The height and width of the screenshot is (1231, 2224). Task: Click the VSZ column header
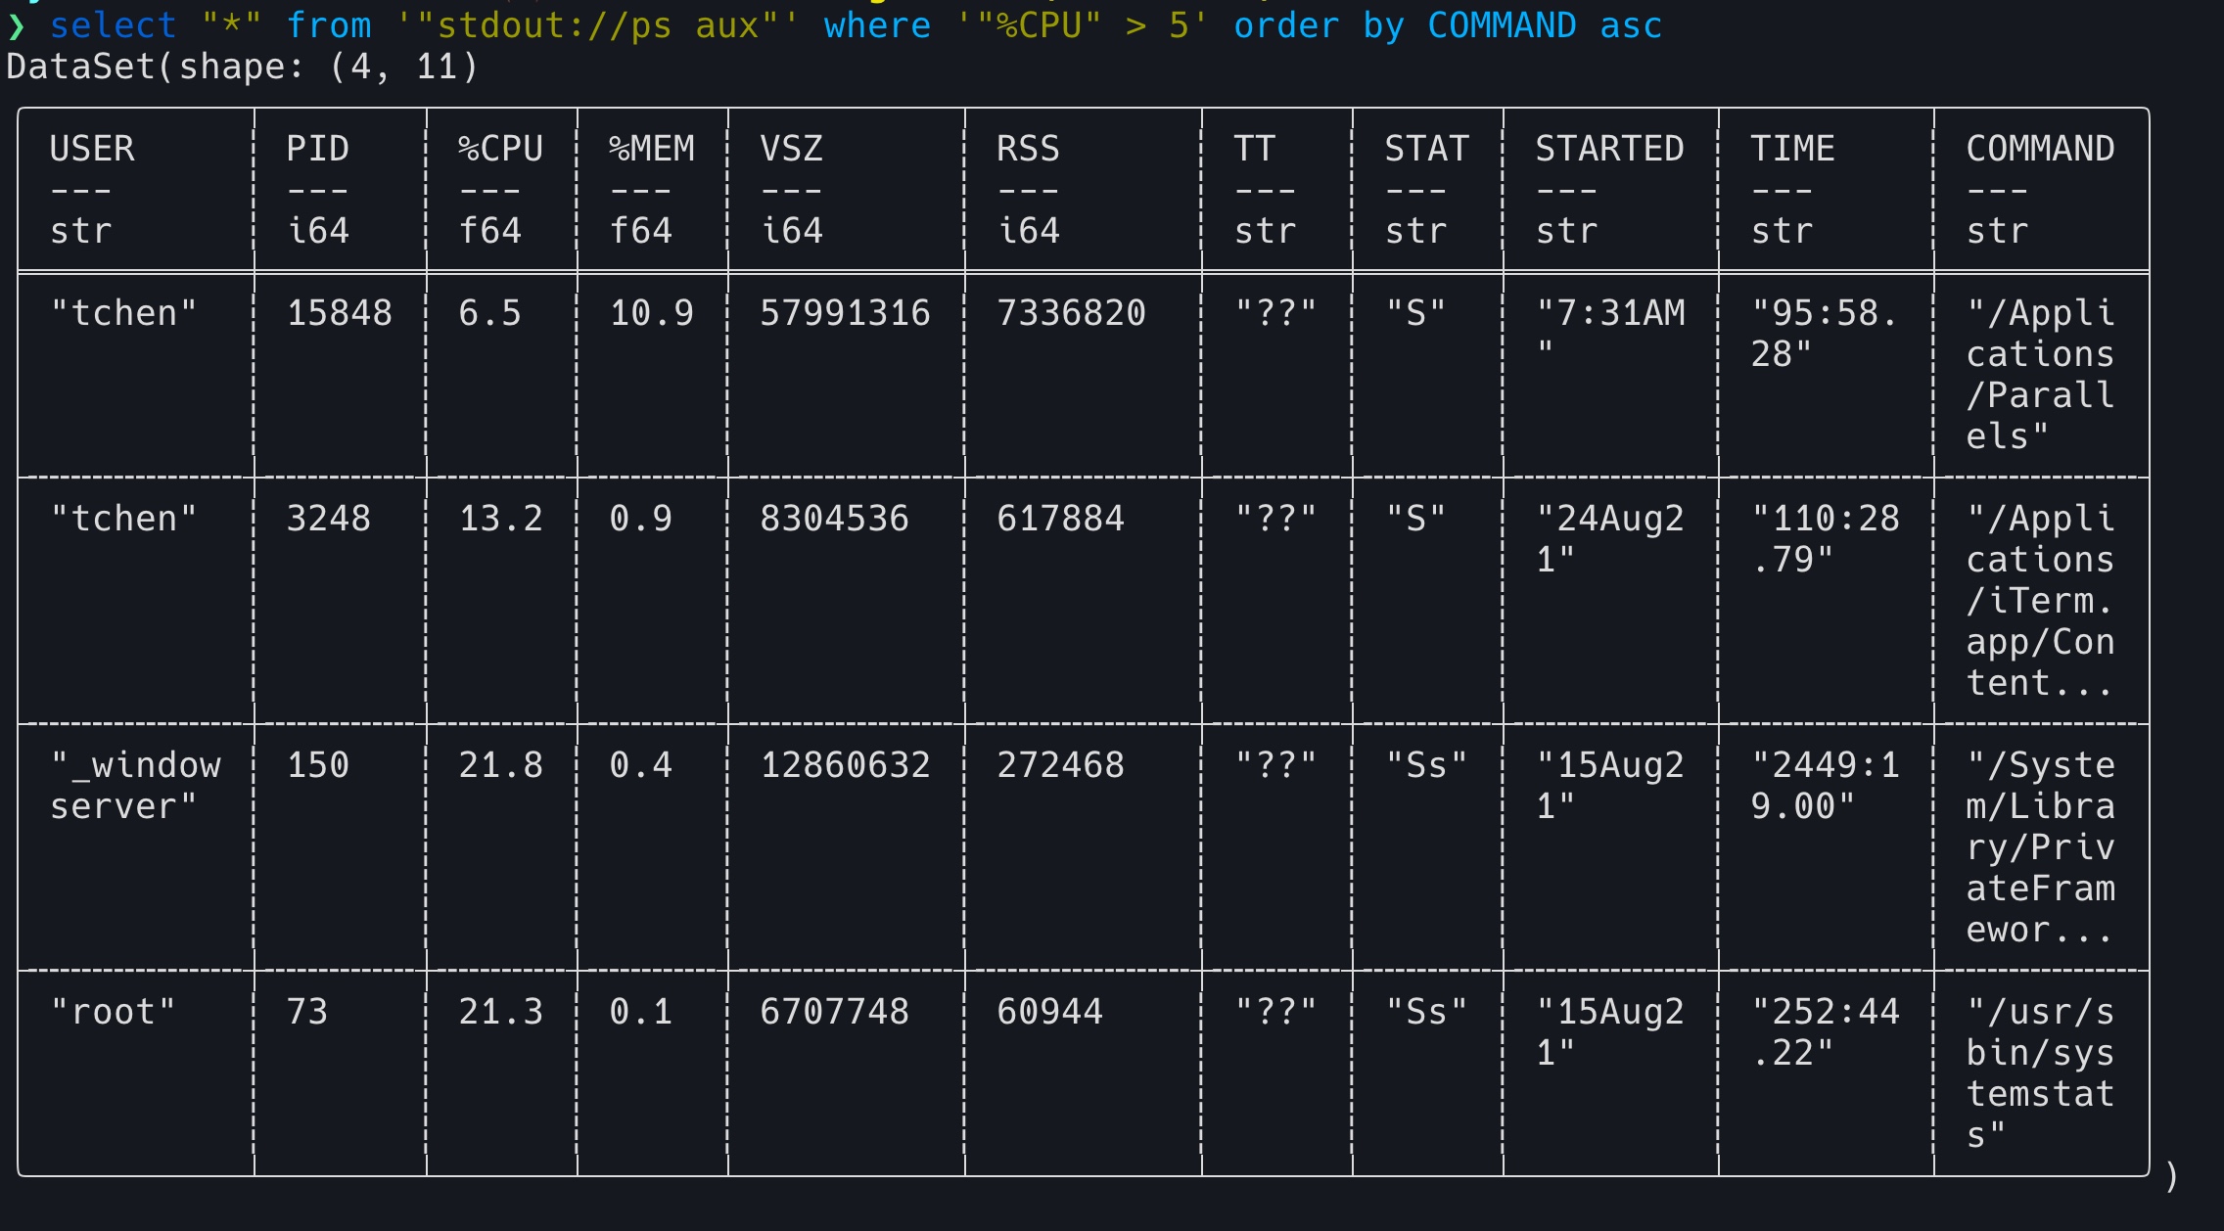[791, 149]
